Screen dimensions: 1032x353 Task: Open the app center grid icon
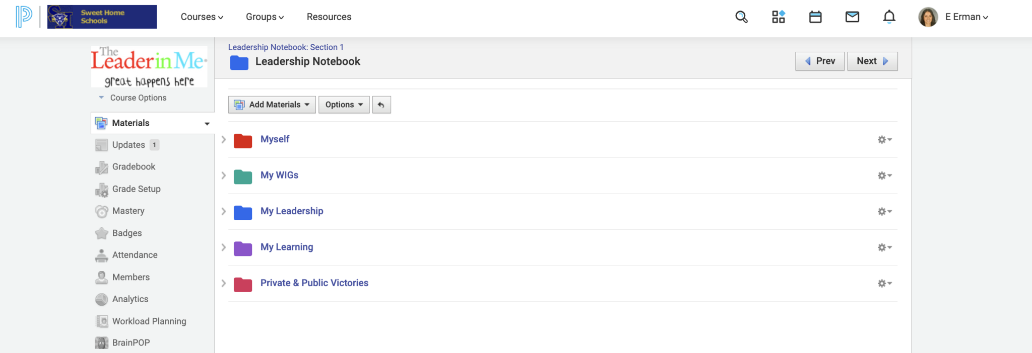(778, 17)
